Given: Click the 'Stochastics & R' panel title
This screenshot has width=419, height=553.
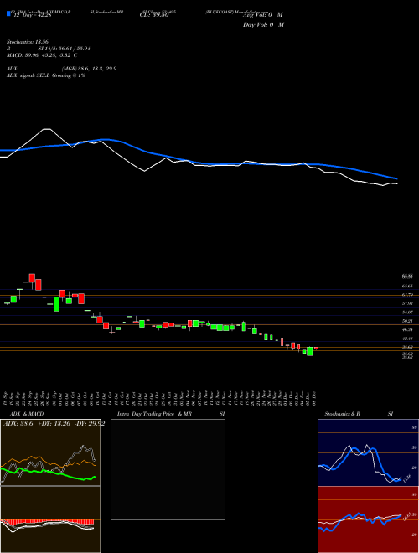Looking at the screenshot, I should tap(343, 414).
